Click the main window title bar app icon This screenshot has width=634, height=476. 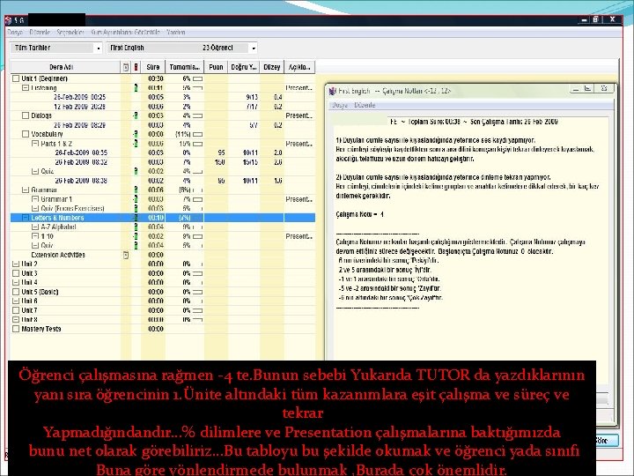click(x=9, y=19)
